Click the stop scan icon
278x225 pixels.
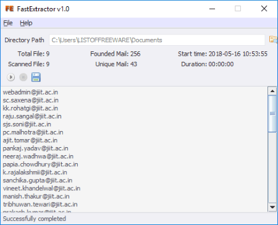23,77
